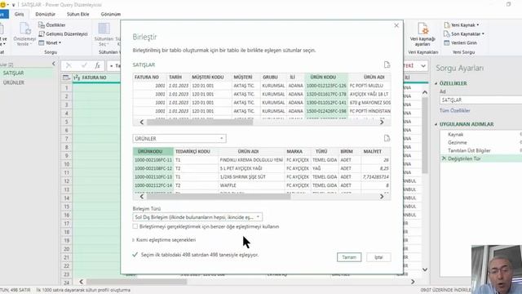Open Veri kaynağı ayarları

tap(422, 34)
